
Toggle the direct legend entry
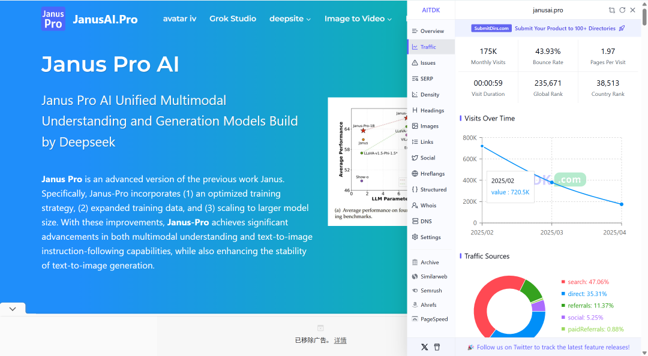pyautogui.click(x=584, y=294)
